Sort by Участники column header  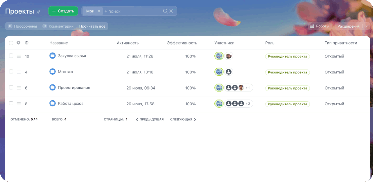click(x=224, y=43)
